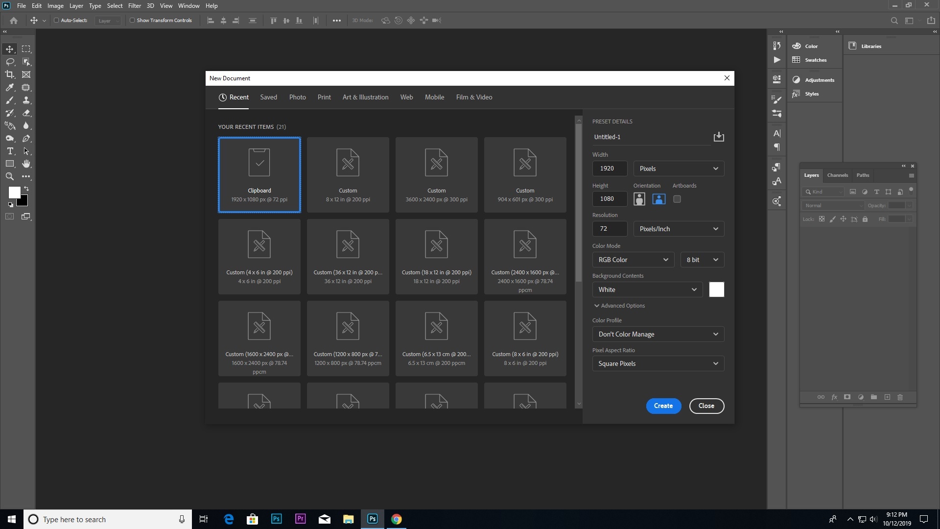Enable the Artboards checkbox

677,199
